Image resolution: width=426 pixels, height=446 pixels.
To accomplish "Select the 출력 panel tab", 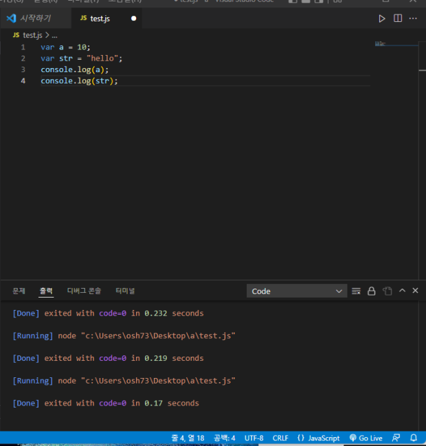I will (x=46, y=291).
